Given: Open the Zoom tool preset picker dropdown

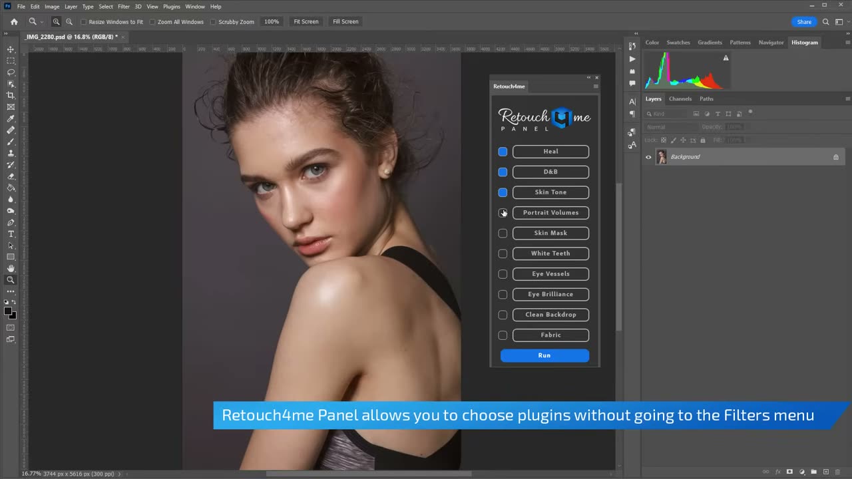Looking at the screenshot, I should pyautogui.click(x=42, y=22).
